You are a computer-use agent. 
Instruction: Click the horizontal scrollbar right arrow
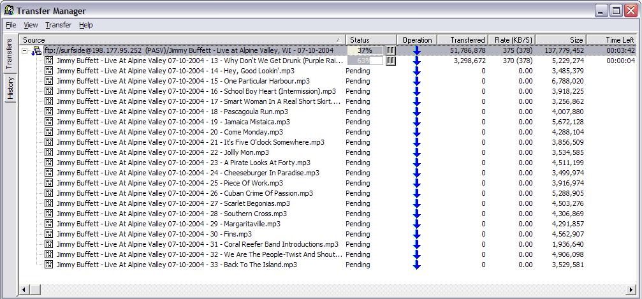(631, 289)
